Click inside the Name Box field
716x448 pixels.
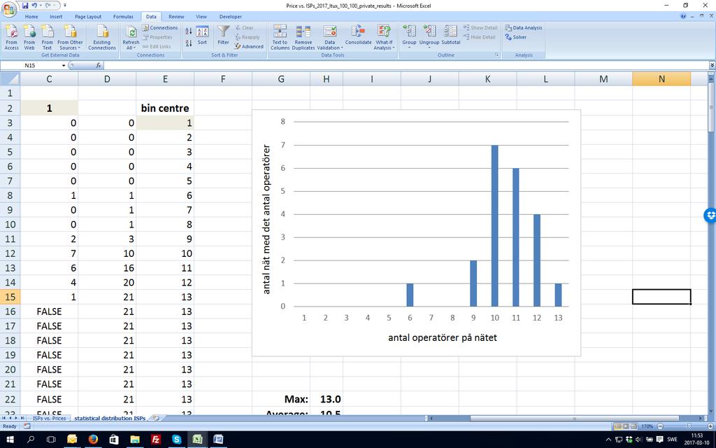(30, 66)
